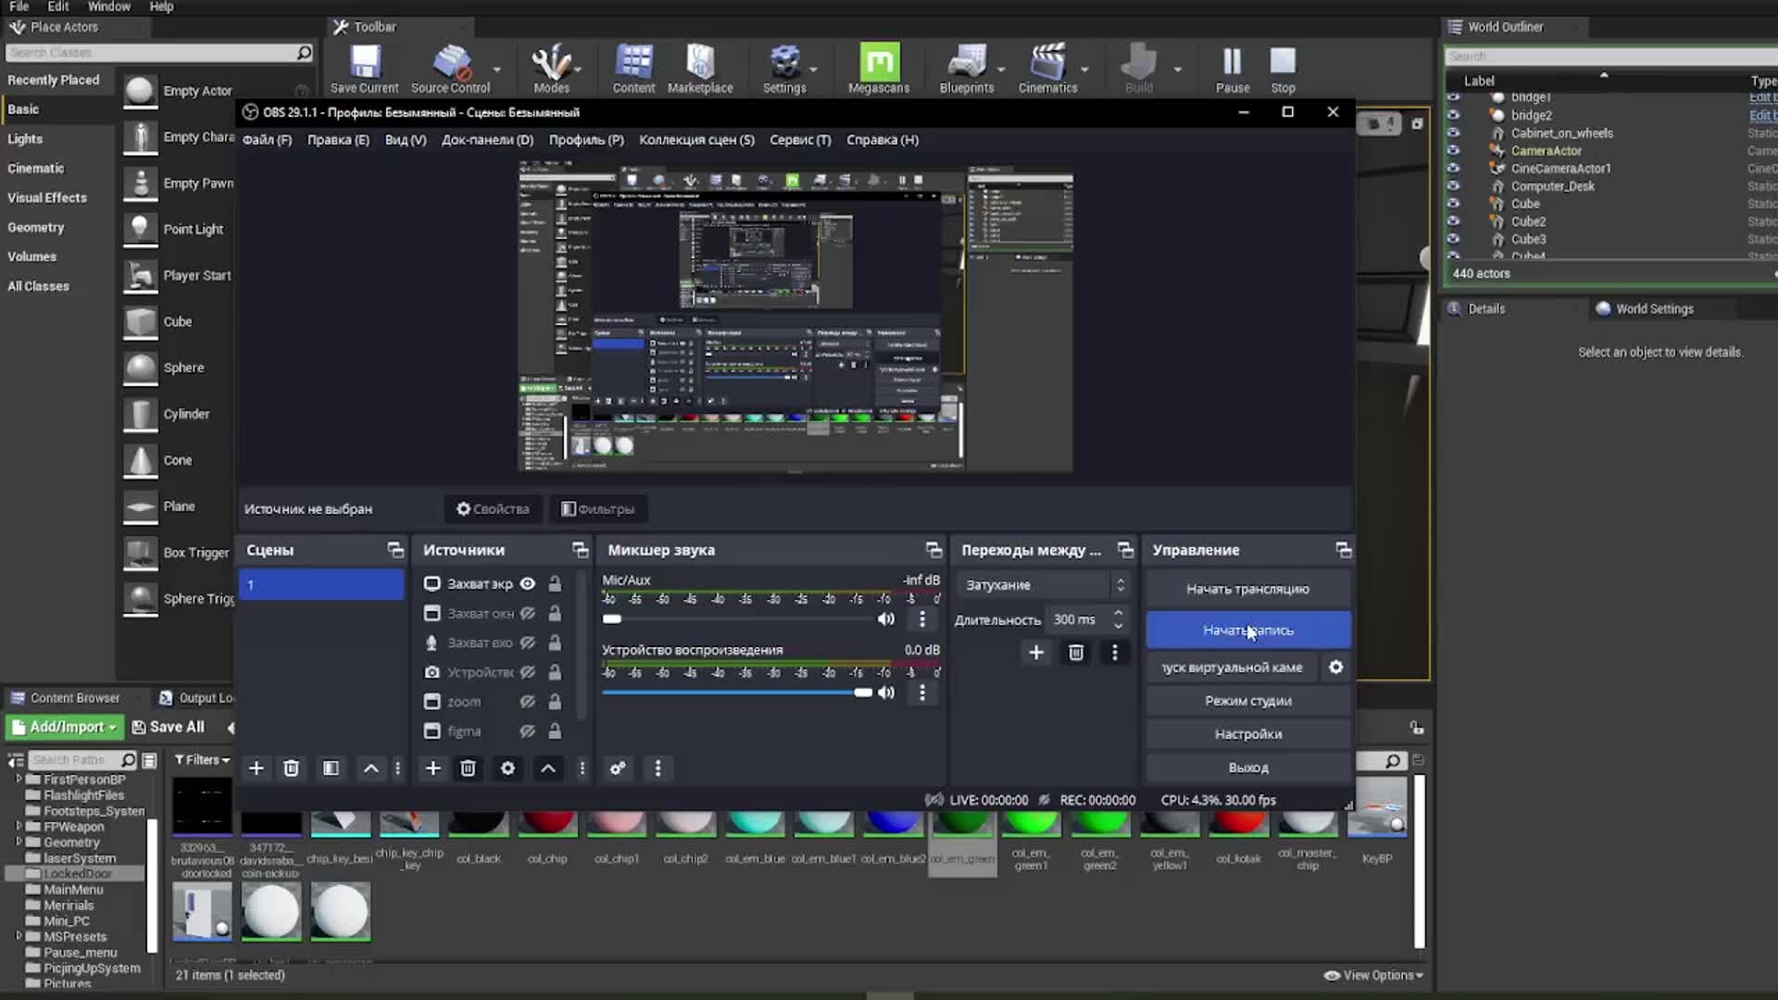Screen dimensions: 1778x1000
Task: Click the Начать запись button
Action: click(x=1247, y=630)
